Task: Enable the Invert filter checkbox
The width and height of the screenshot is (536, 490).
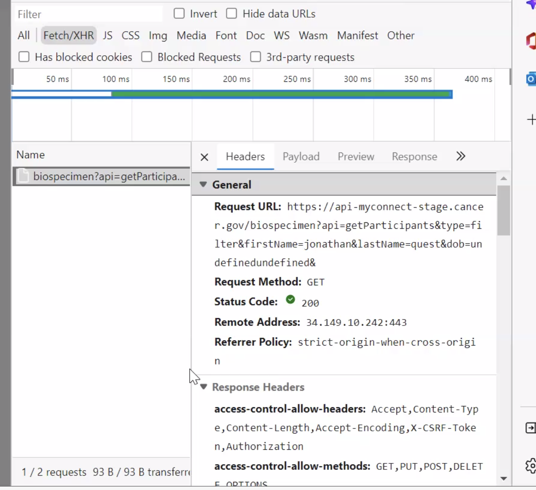Action: 179,13
